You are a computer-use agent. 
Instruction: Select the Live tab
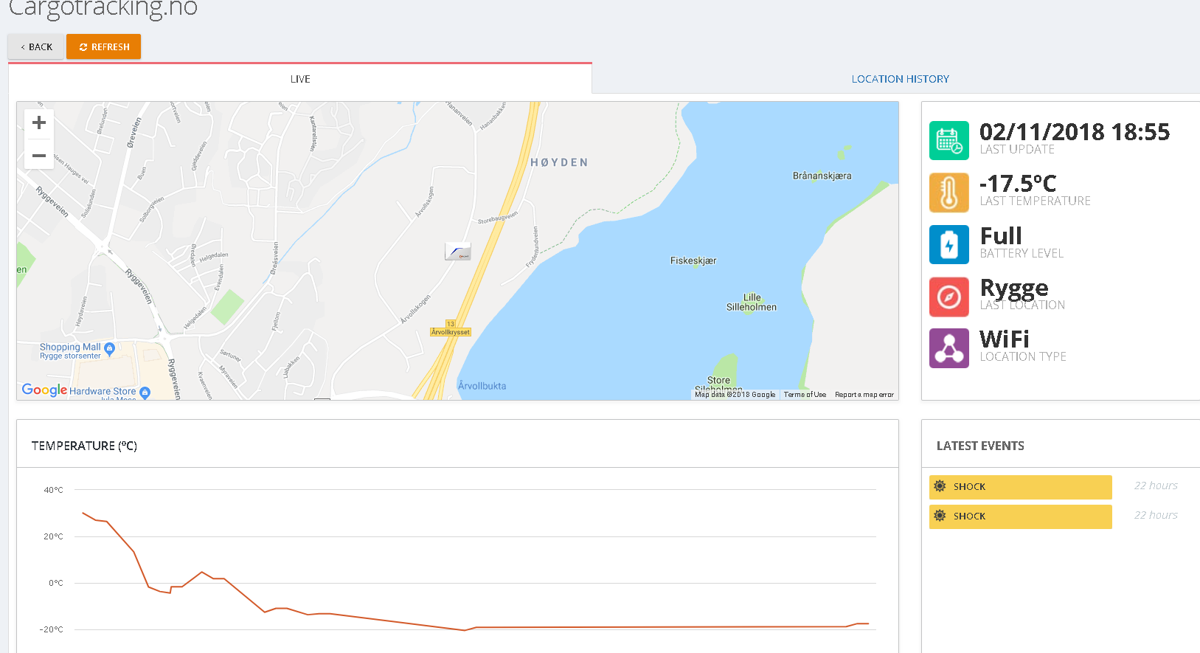(300, 79)
